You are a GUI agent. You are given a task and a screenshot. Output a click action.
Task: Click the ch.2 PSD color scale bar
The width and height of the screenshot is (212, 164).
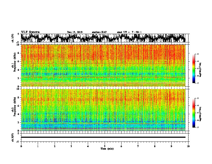(x=194, y=113)
